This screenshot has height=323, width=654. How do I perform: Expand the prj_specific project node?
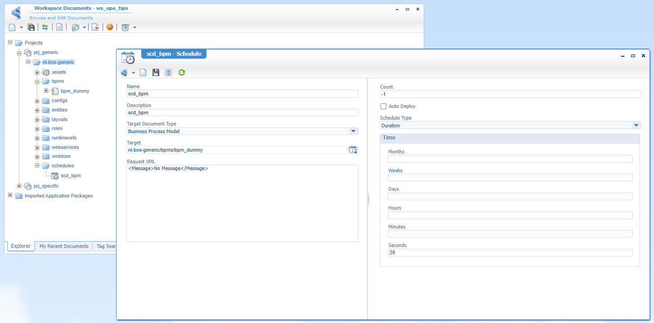pyautogui.click(x=19, y=186)
